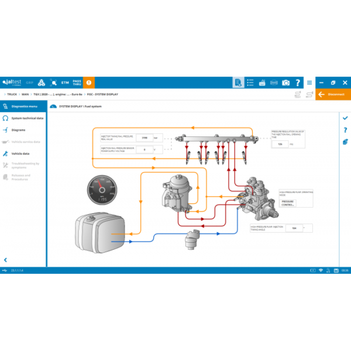Open help with the top bar question mark
Image resolution: width=351 pixels, height=351 pixels.
click(x=298, y=83)
